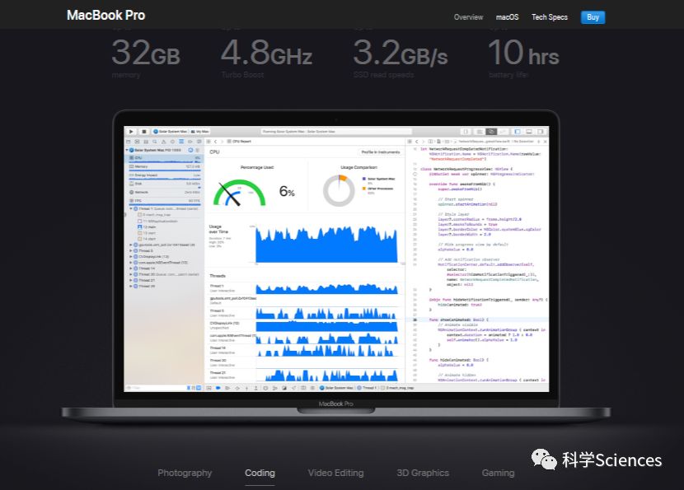
Task: Select the FPS gauge row
Action: point(165,201)
